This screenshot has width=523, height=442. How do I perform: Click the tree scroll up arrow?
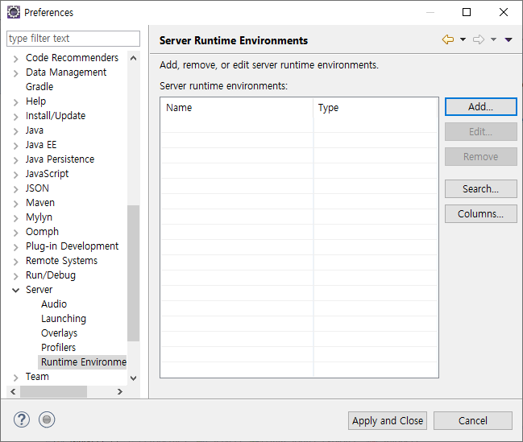(x=134, y=58)
